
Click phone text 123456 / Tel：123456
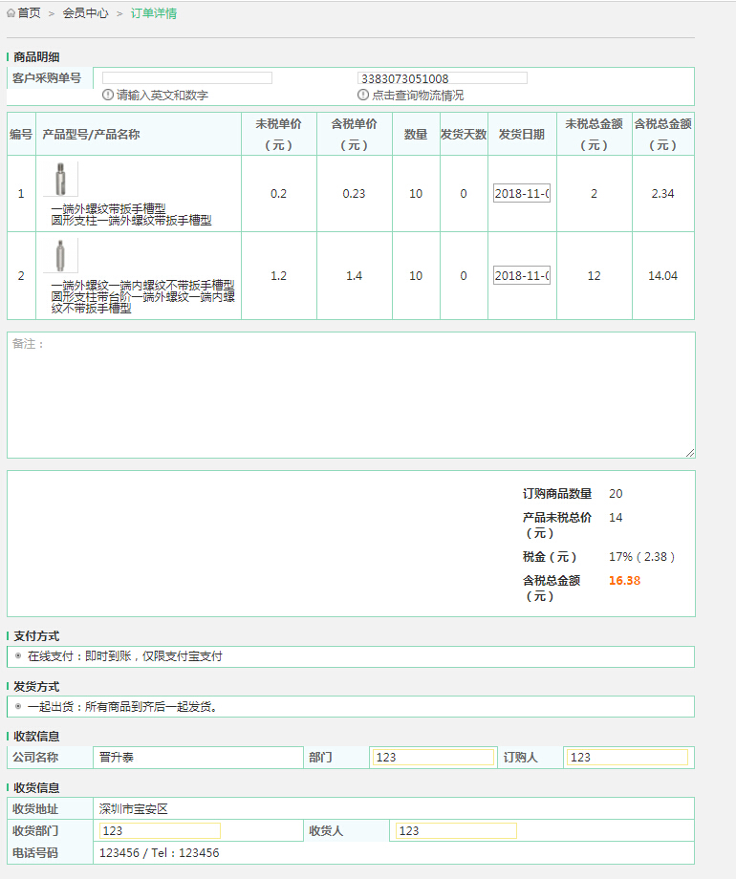[x=160, y=852]
